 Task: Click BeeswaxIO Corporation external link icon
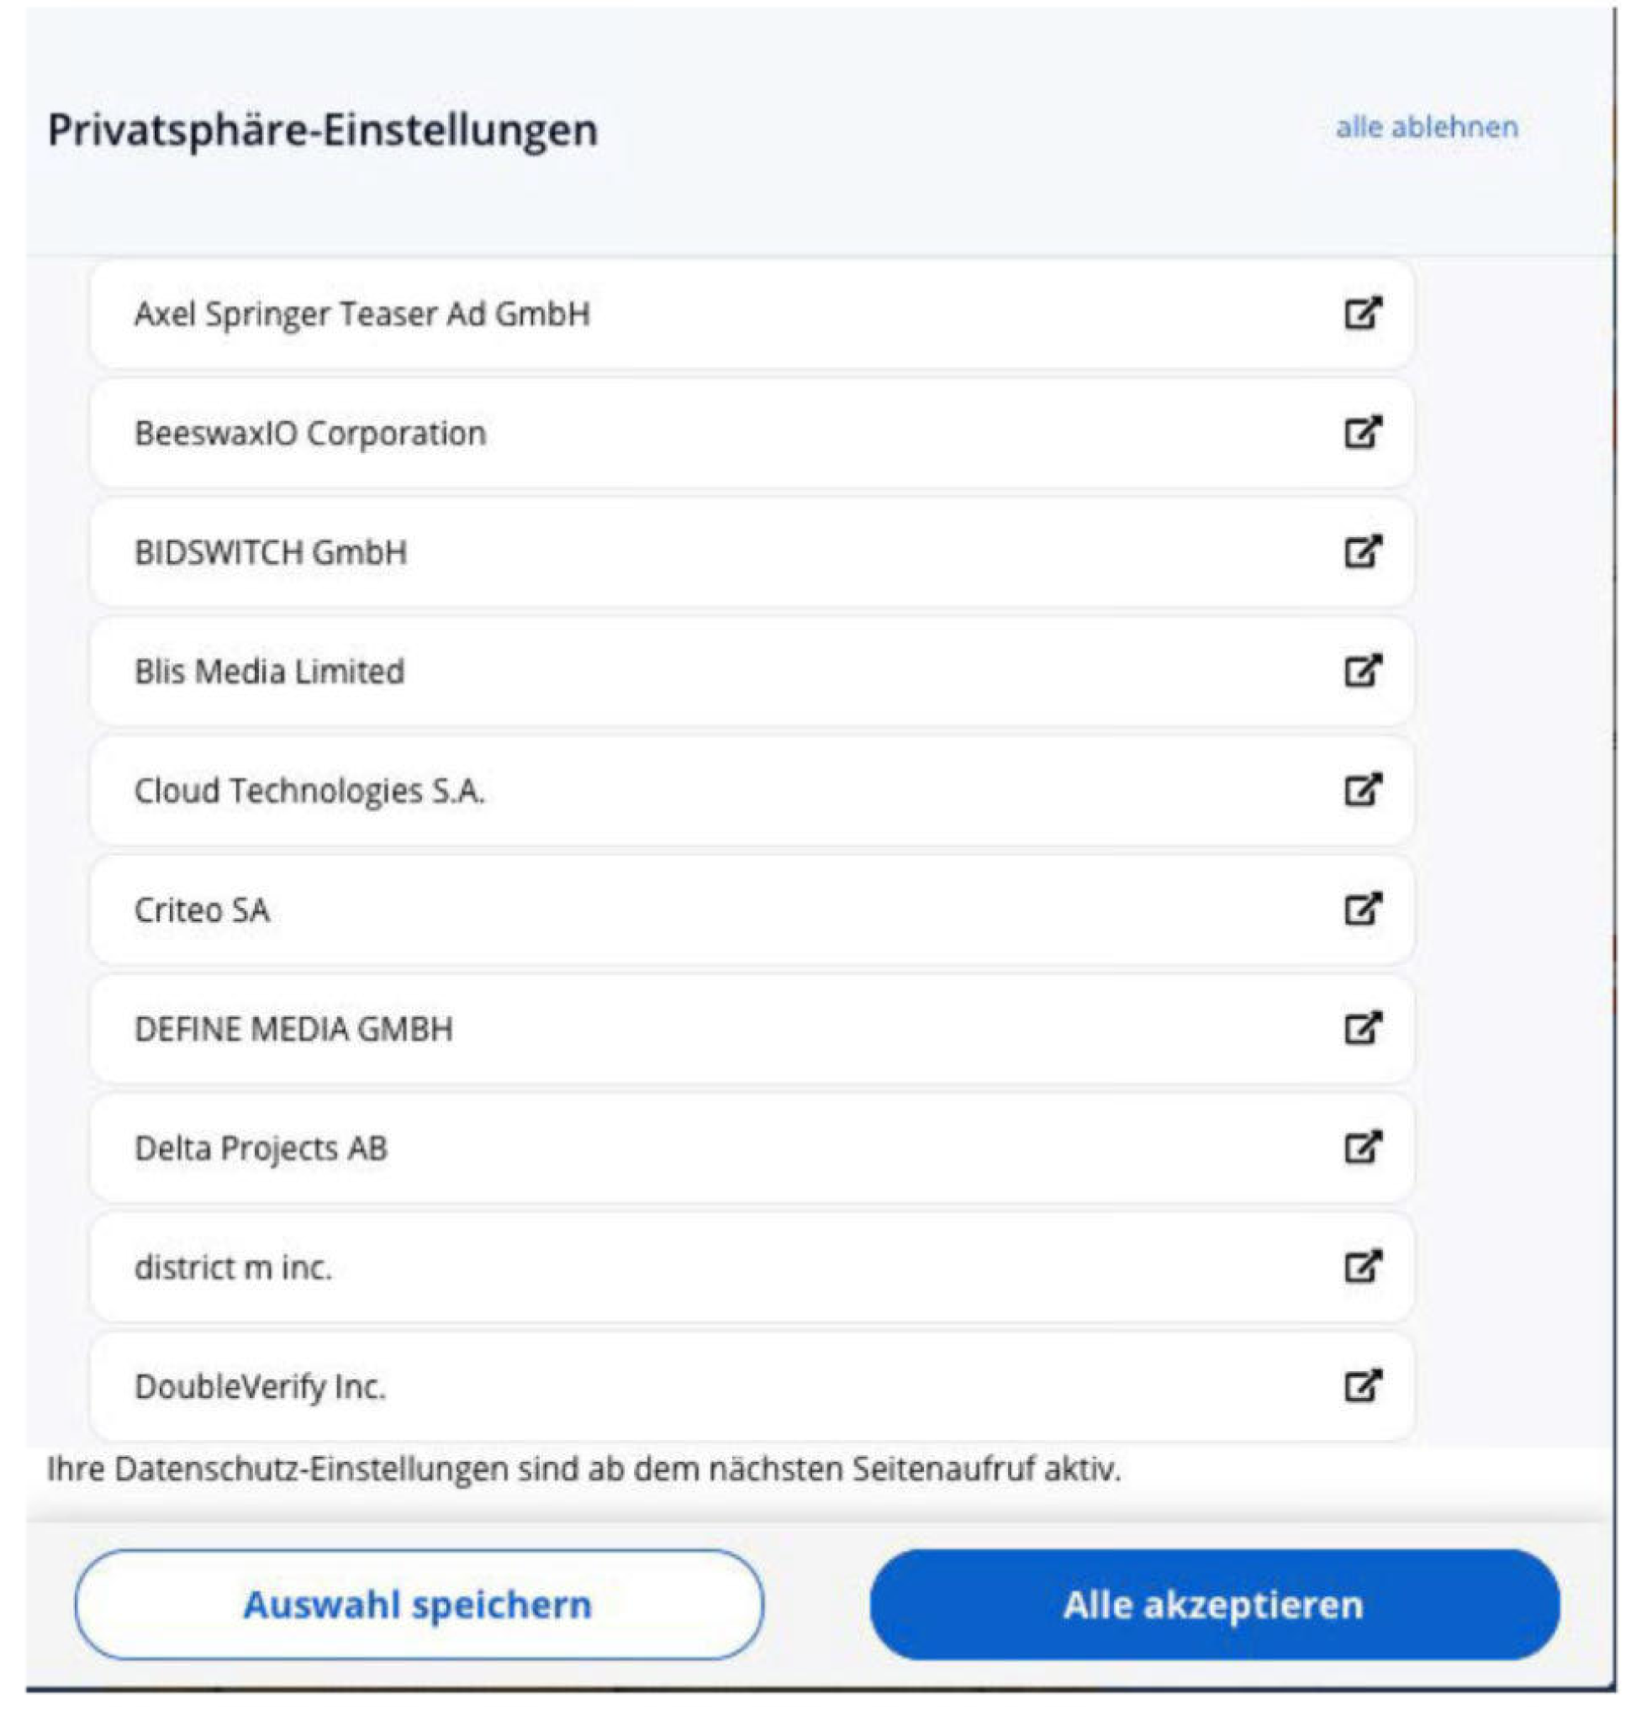(x=1361, y=432)
